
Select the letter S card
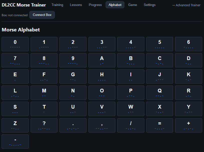15,109
